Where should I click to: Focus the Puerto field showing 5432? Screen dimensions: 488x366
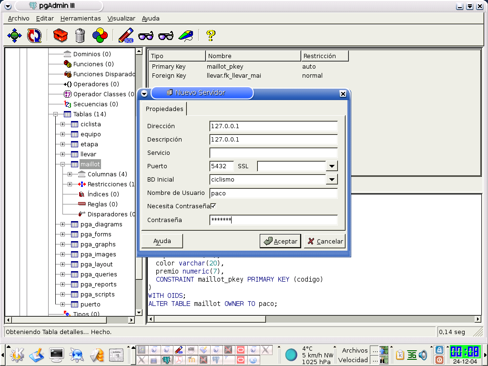coord(222,166)
